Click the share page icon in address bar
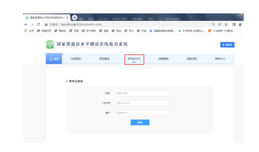The image size is (259, 152). pyautogui.click(x=219, y=25)
